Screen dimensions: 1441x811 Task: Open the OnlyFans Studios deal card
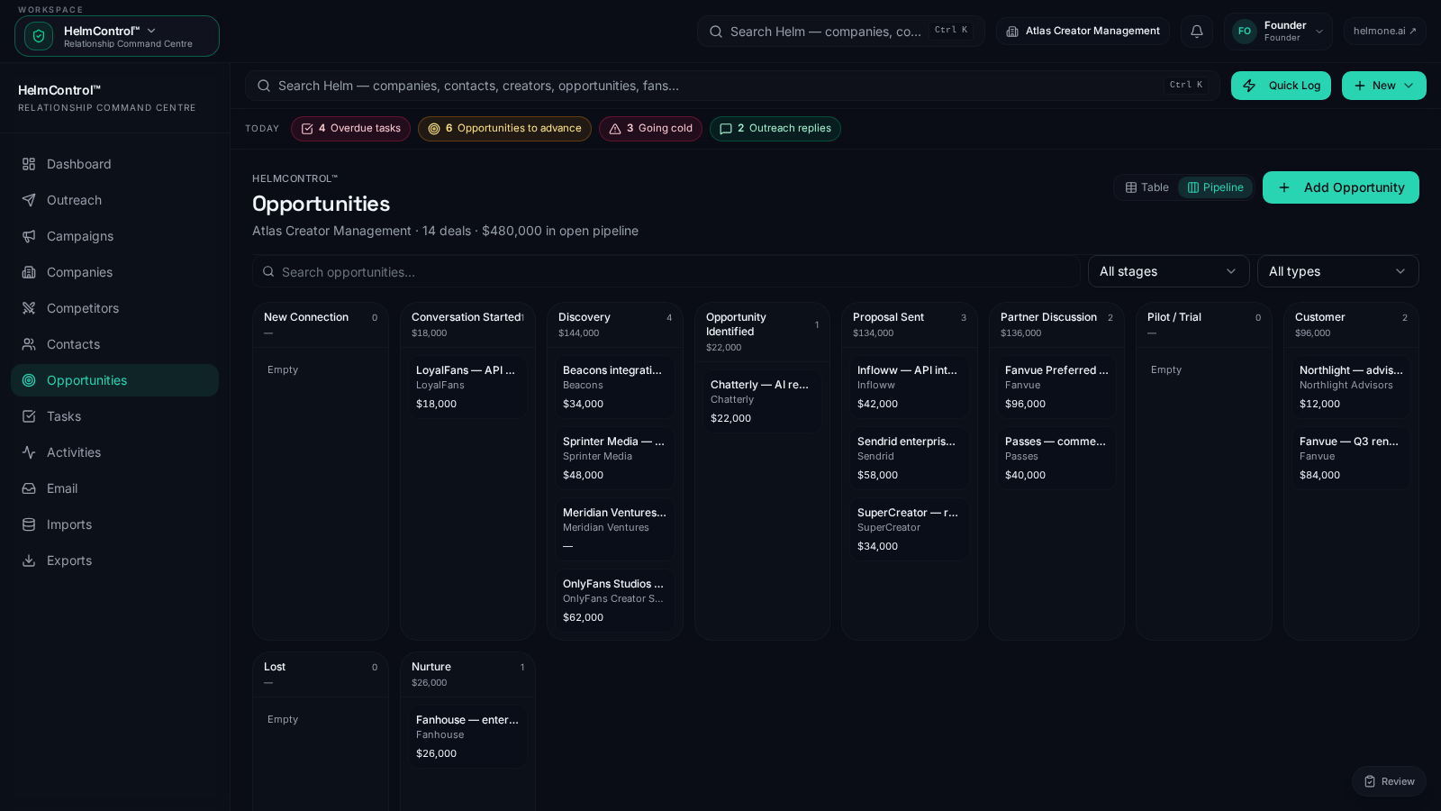pos(614,600)
